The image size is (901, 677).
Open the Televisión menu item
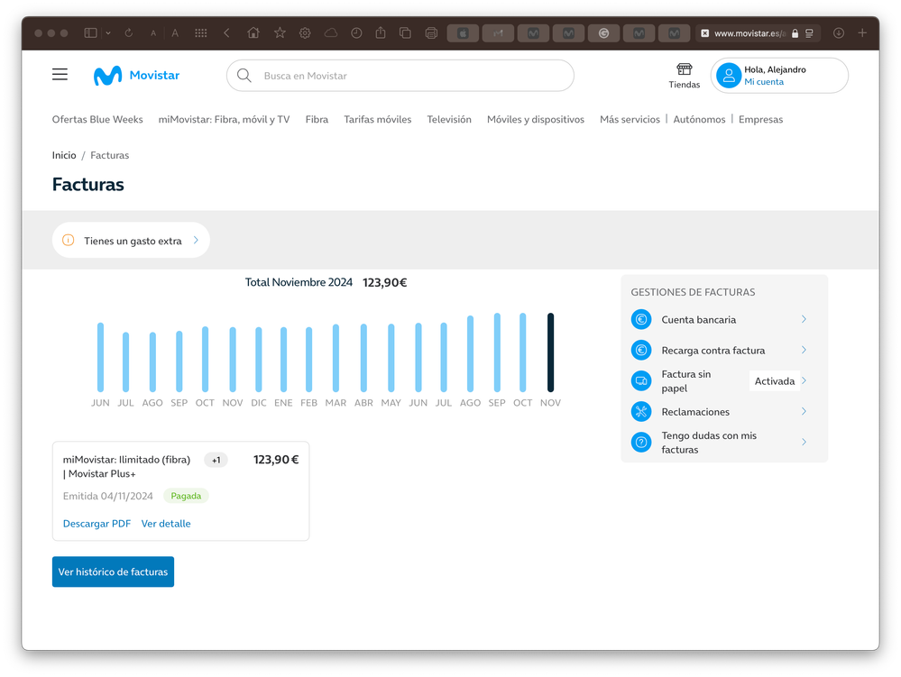pyautogui.click(x=449, y=119)
